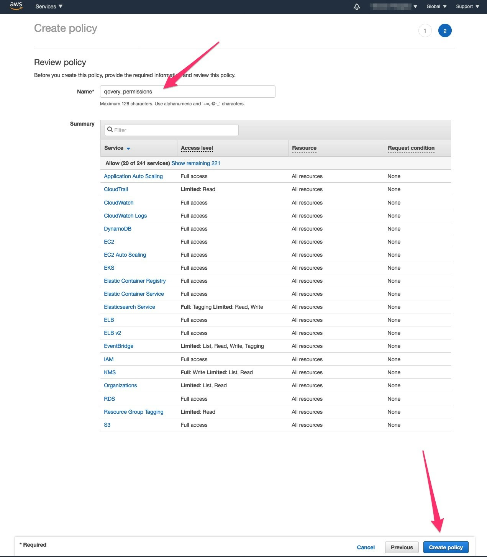Cancel policy creation
The image size is (487, 557).
point(366,547)
